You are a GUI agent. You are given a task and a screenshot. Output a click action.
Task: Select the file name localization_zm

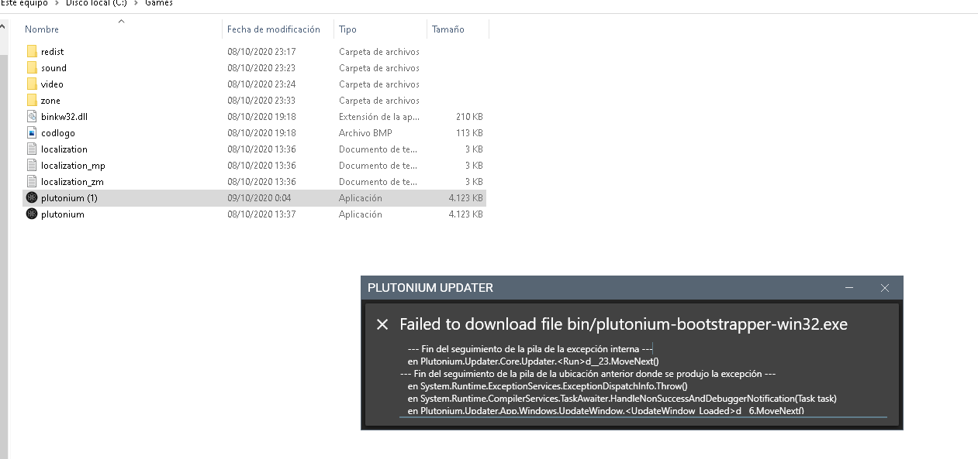72,182
